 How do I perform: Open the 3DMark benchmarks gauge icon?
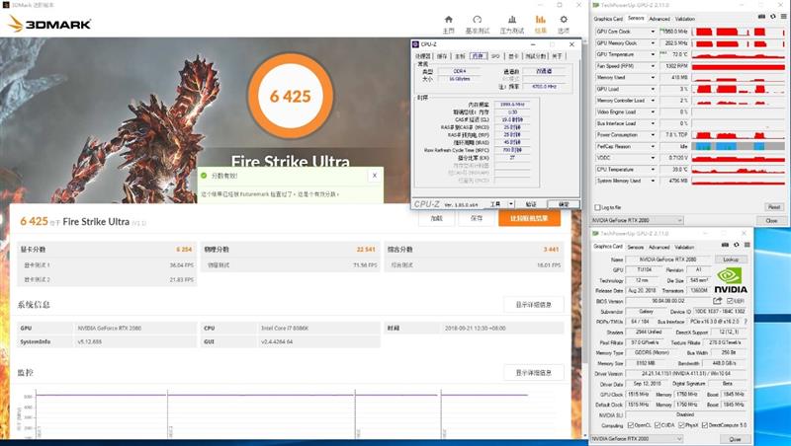478,20
